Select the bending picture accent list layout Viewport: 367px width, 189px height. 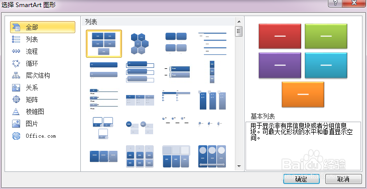tap(103, 128)
